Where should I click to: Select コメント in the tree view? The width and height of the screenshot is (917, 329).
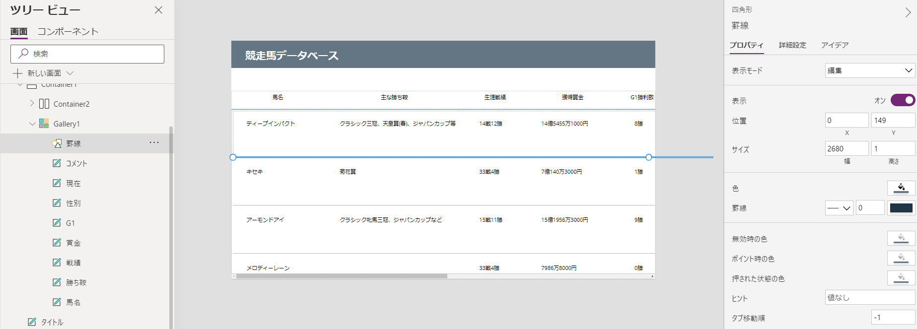click(x=76, y=163)
